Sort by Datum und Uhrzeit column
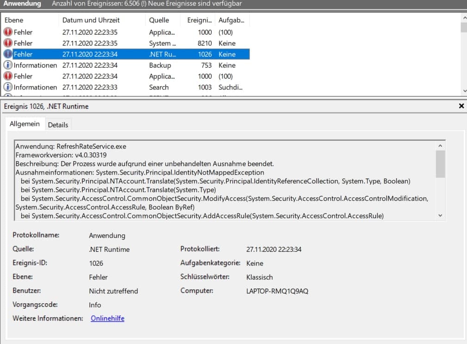The image size is (467, 344). pos(102,20)
